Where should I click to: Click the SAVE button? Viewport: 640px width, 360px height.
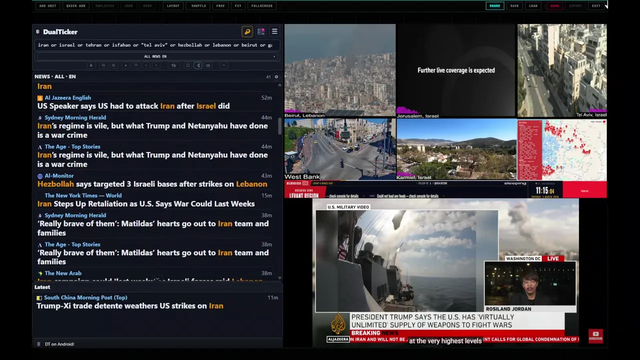pos(514,5)
